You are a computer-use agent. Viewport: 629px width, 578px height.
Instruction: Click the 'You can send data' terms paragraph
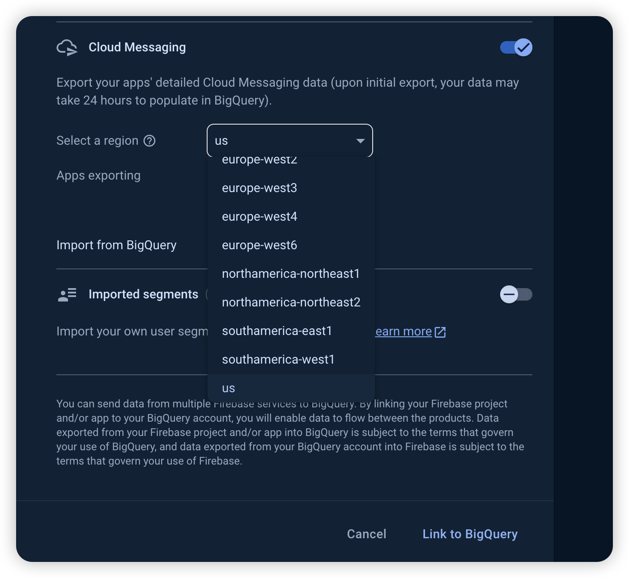[x=290, y=432]
